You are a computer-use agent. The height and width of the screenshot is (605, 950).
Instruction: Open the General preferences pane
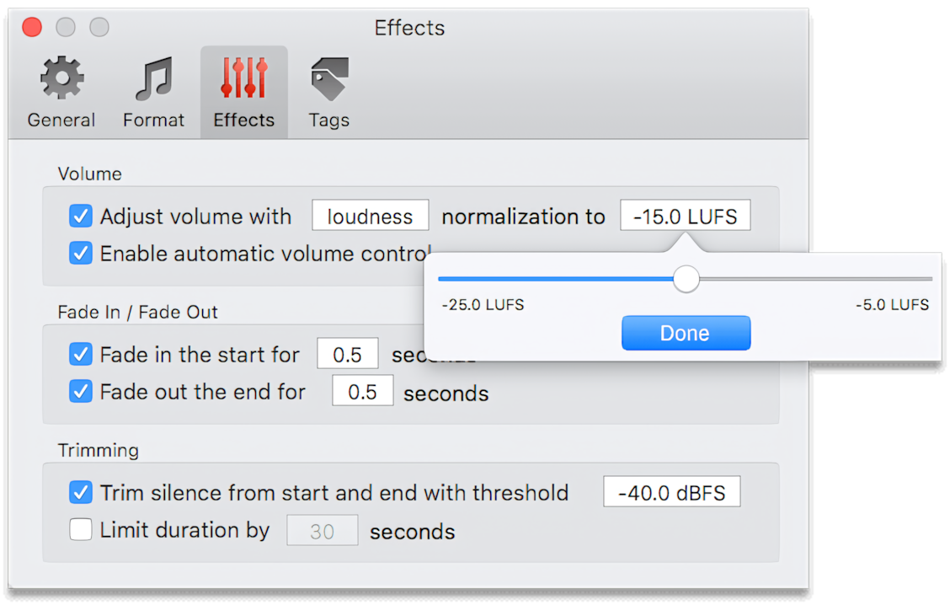61,90
